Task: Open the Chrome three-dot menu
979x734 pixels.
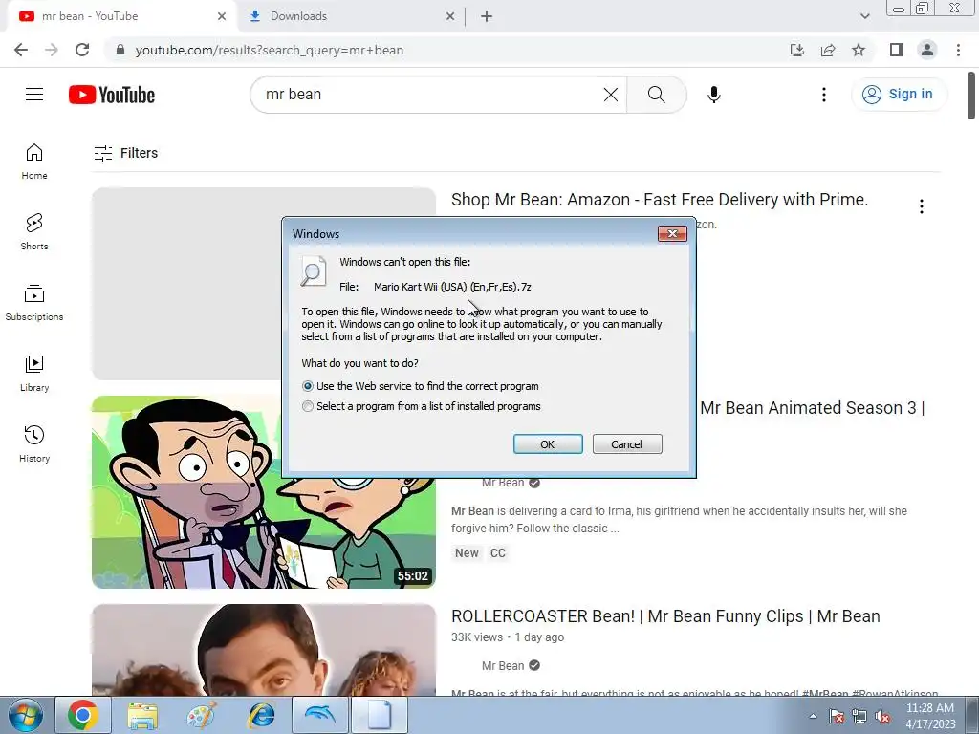Action: (958, 50)
